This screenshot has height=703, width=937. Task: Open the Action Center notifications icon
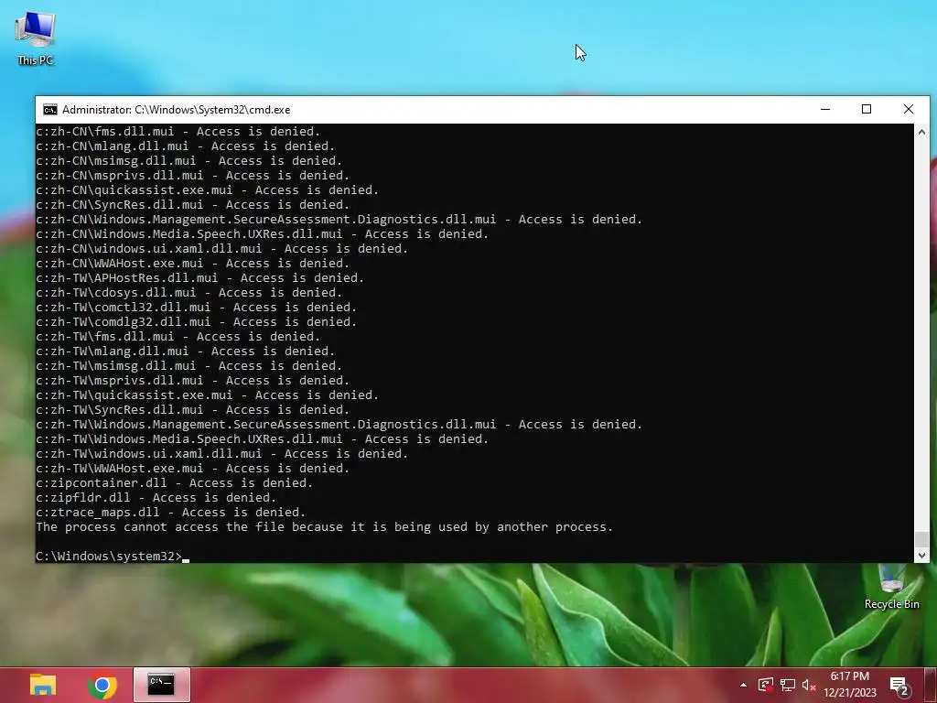[x=899, y=687]
